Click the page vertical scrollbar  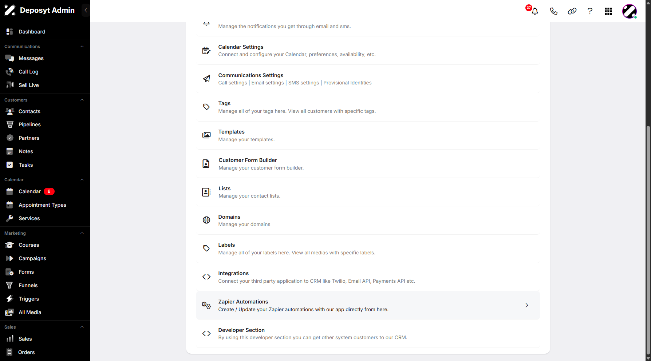648,240
